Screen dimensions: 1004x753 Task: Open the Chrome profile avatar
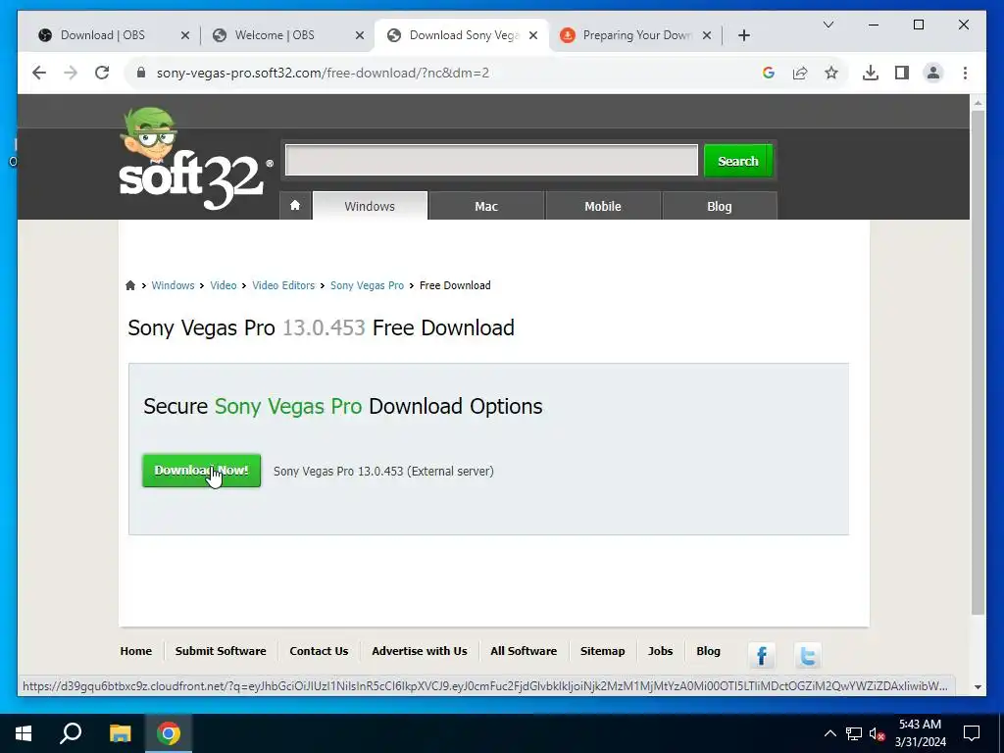coord(933,73)
